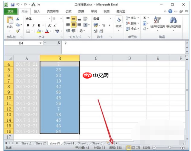
Task: Open the number format dropdown
Action: pos(110,19)
